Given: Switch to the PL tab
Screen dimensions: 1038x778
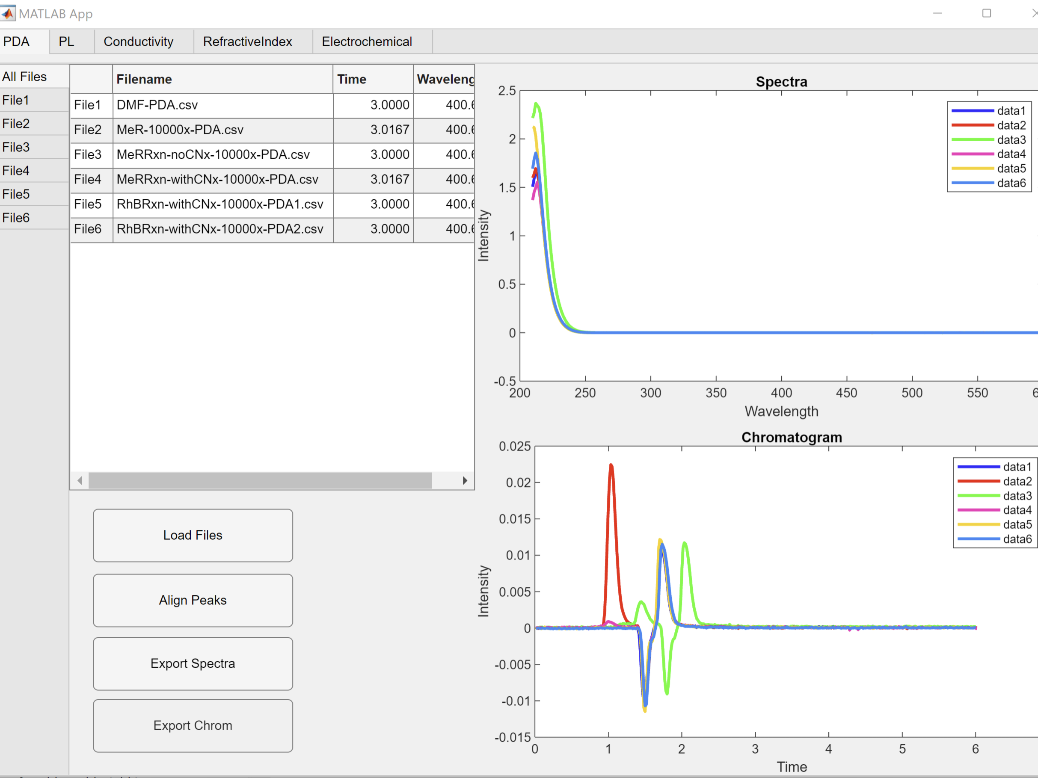Looking at the screenshot, I should click(x=66, y=42).
